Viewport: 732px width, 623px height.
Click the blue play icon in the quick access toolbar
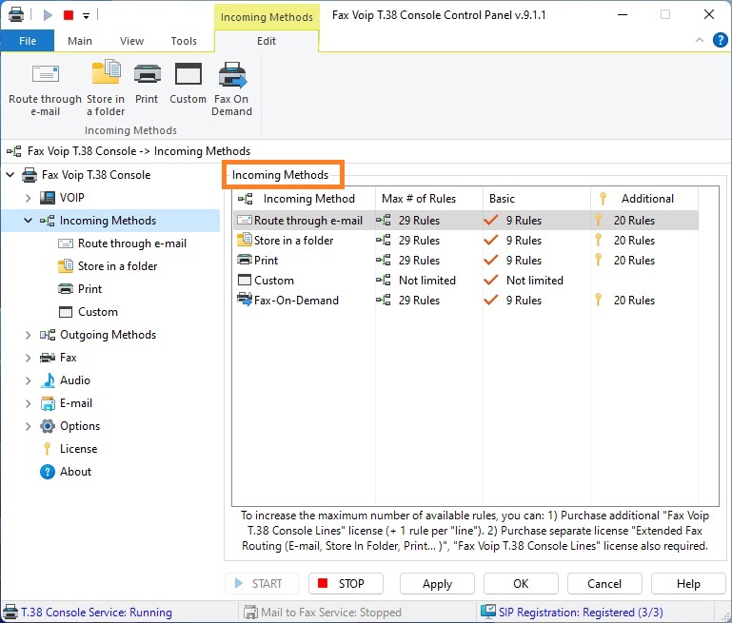[x=48, y=15]
